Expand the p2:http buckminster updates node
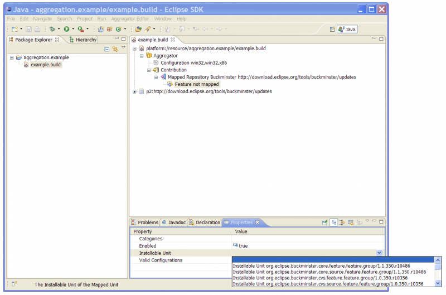446x295 pixels. tap(134, 91)
